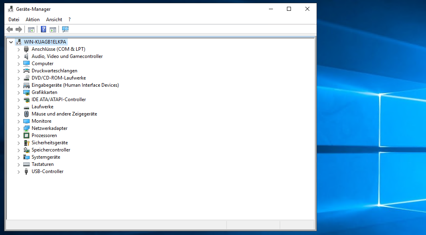426x235 pixels.
Task: Select Eingabegeräte (Human Interface Devices)
Action: pyautogui.click(x=75, y=85)
